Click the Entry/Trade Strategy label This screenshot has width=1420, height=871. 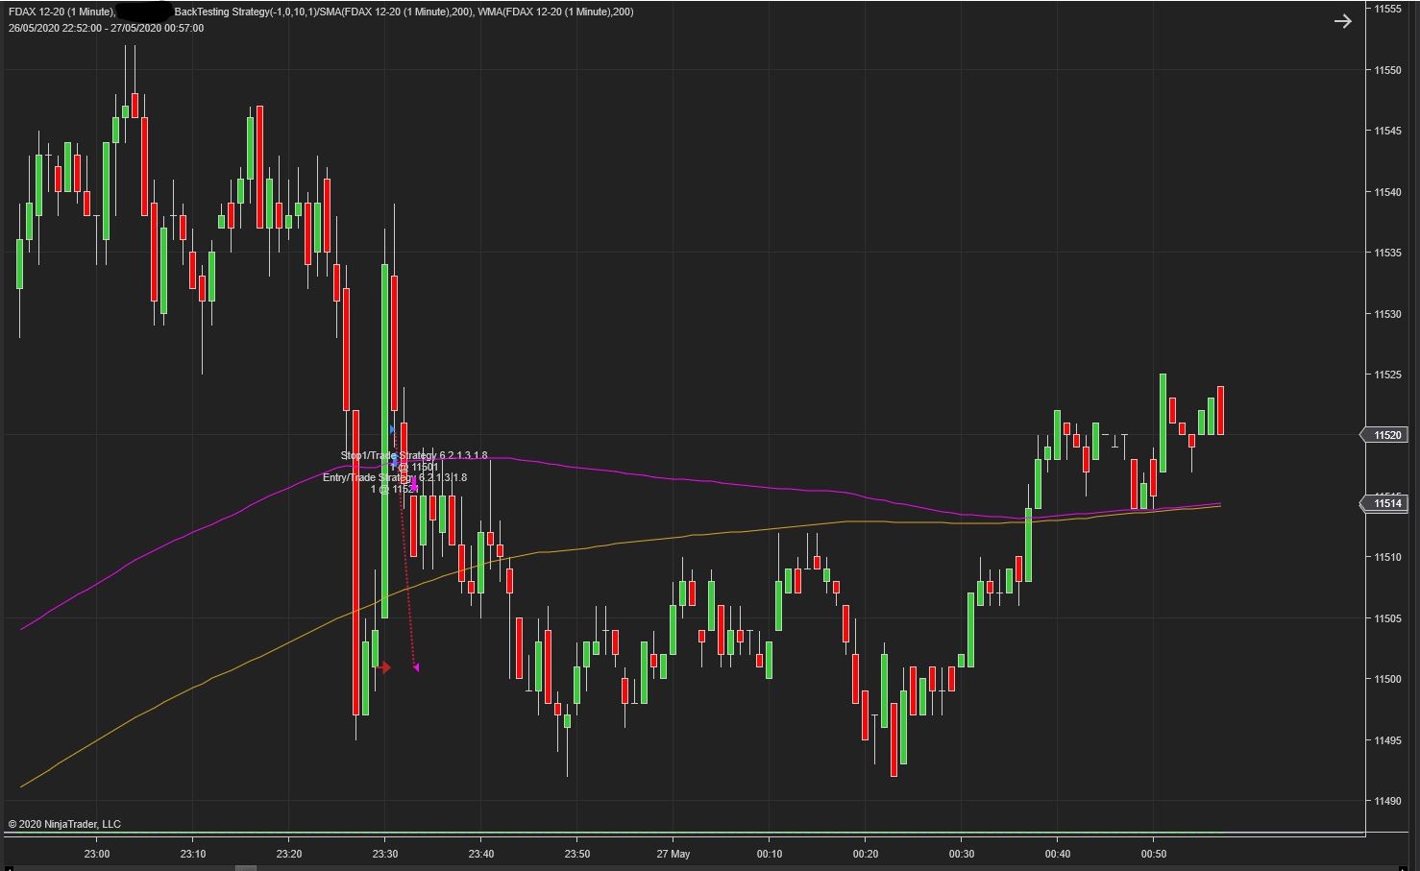coord(395,477)
